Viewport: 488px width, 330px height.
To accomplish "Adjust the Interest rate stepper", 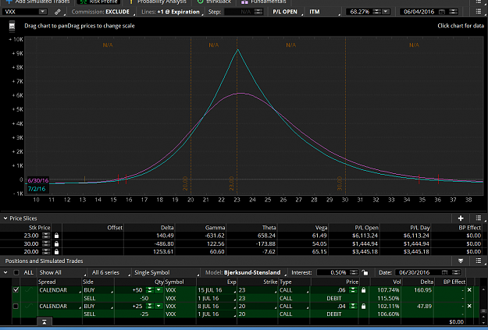I will pos(354,272).
